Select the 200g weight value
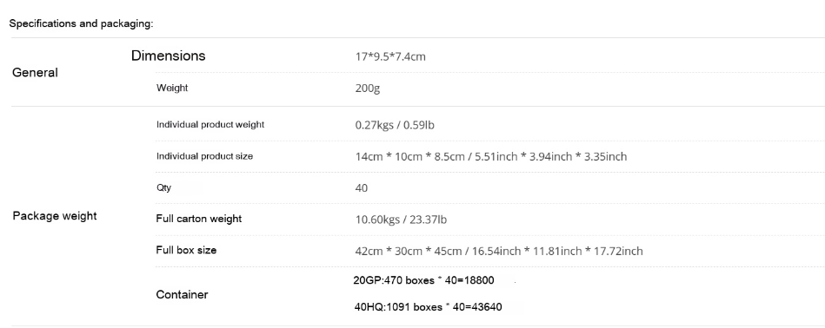 tap(367, 89)
